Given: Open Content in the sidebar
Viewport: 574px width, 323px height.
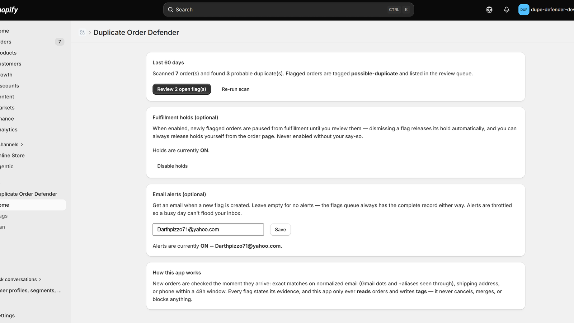Looking at the screenshot, I should point(32,97).
